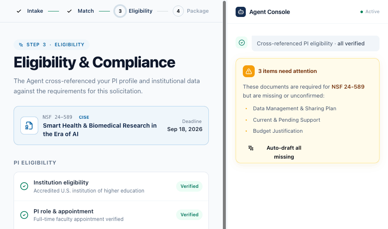Viewport: 388px width, 229px height.
Task: Click Accredited U.S. institution description text
Action: pyautogui.click(x=89, y=191)
